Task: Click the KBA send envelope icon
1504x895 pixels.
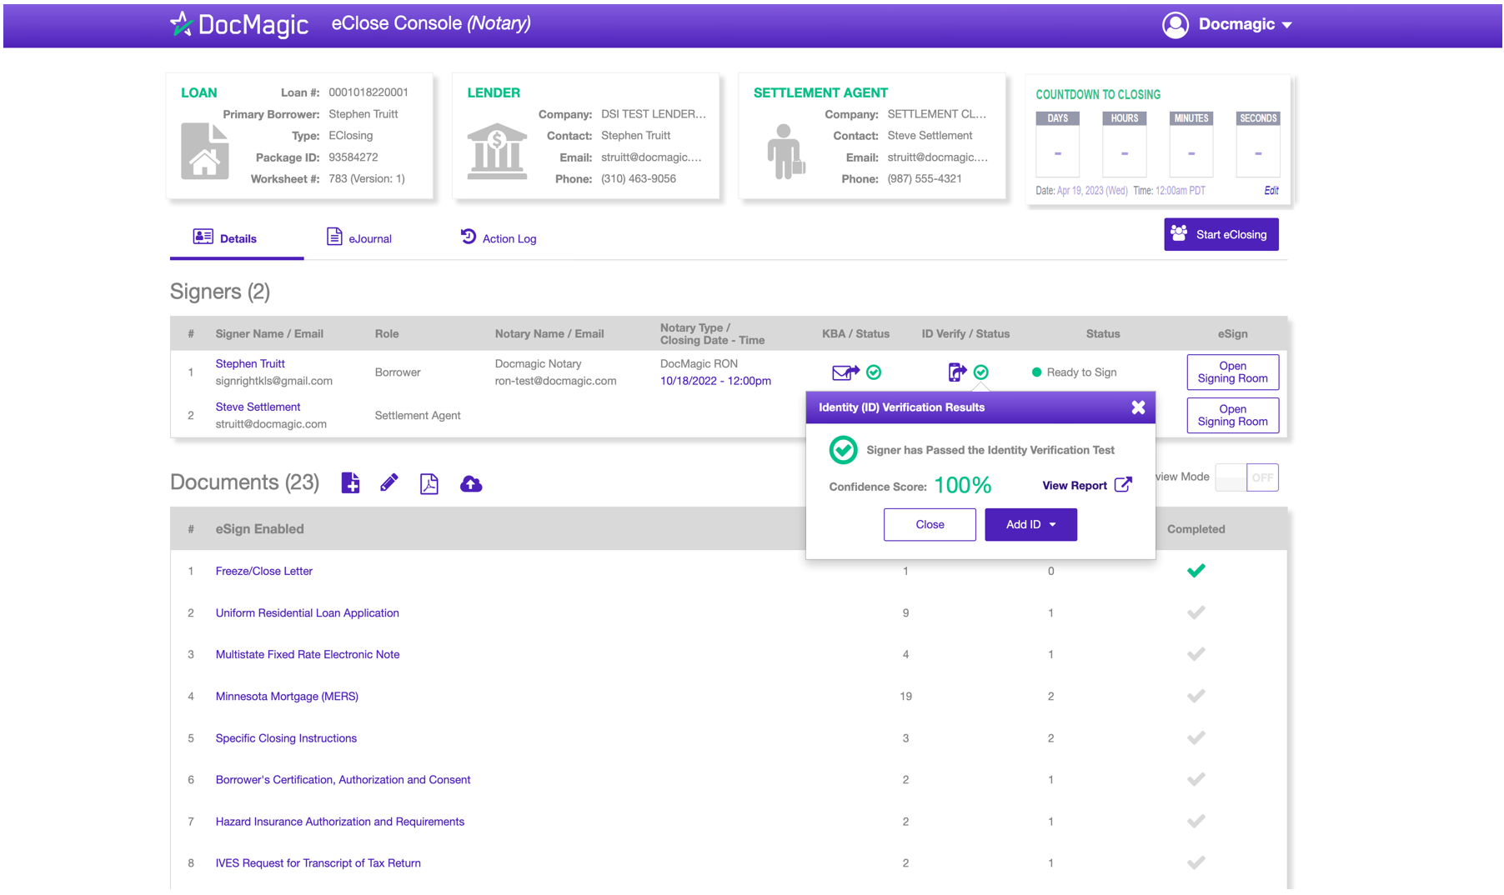Action: [x=845, y=372]
